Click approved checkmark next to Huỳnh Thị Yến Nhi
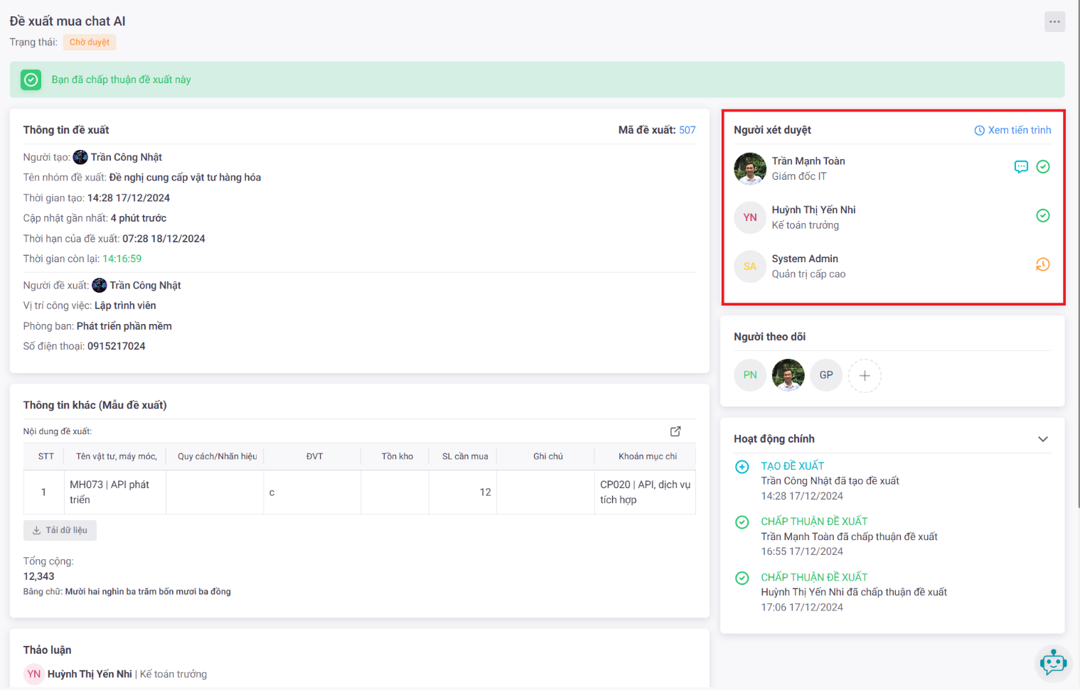The width and height of the screenshot is (1080, 690). pyautogui.click(x=1043, y=216)
